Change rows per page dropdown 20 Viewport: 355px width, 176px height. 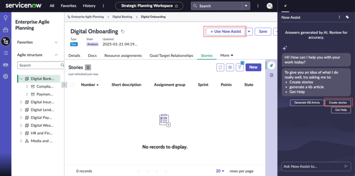click(x=220, y=171)
